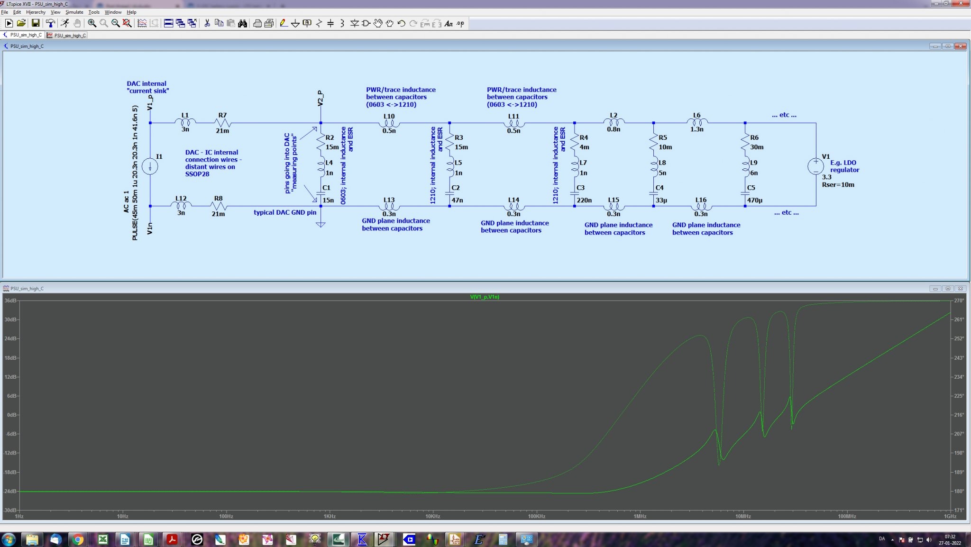Zoom out with the minus magnifier
The width and height of the screenshot is (971, 547).
point(115,23)
